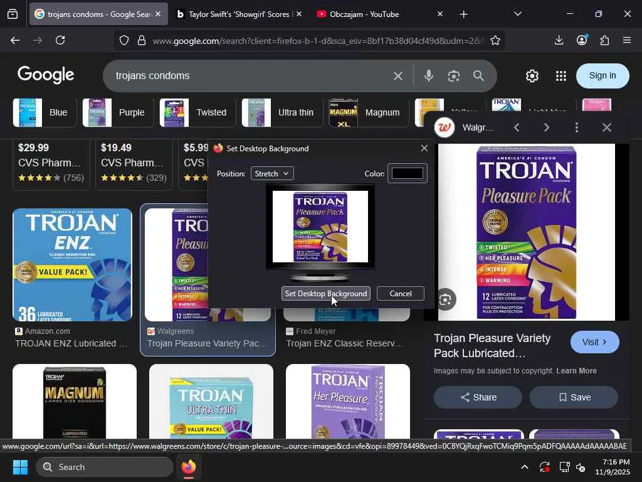Open Trojan Her Pleasure thumbnail

pyautogui.click(x=348, y=402)
